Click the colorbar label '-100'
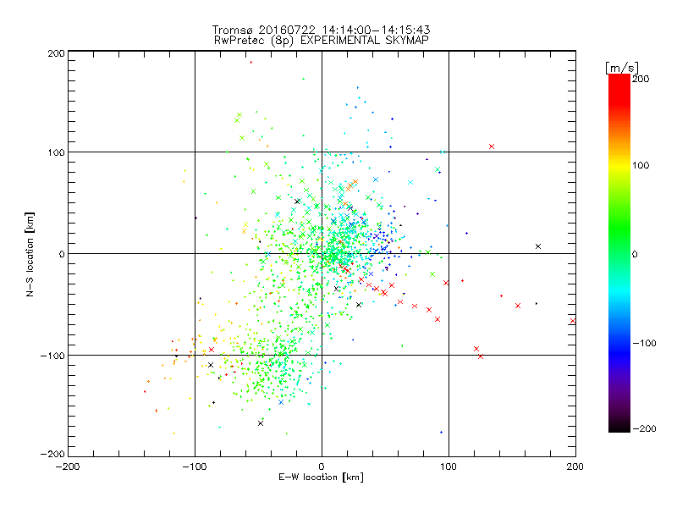The height and width of the screenshot is (508, 677). pyautogui.click(x=644, y=343)
